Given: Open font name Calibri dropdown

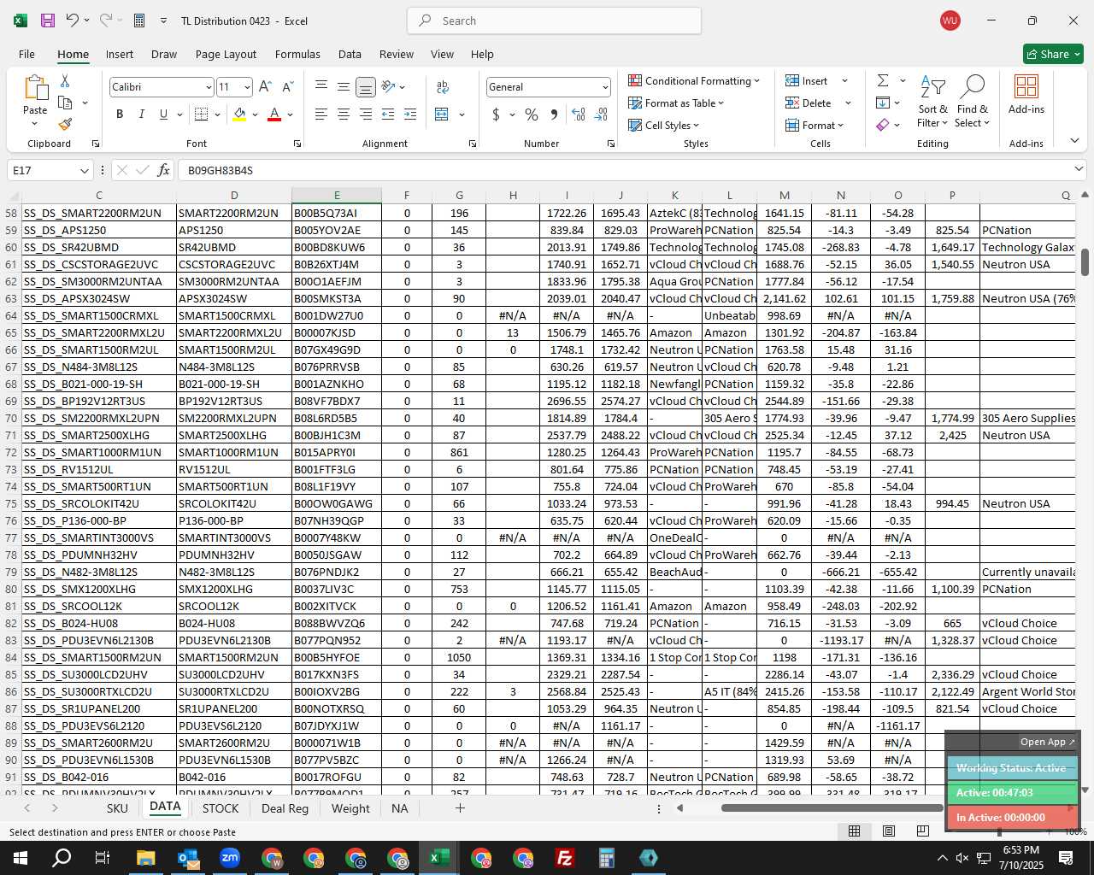Looking at the screenshot, I should (x=208, y=87).
